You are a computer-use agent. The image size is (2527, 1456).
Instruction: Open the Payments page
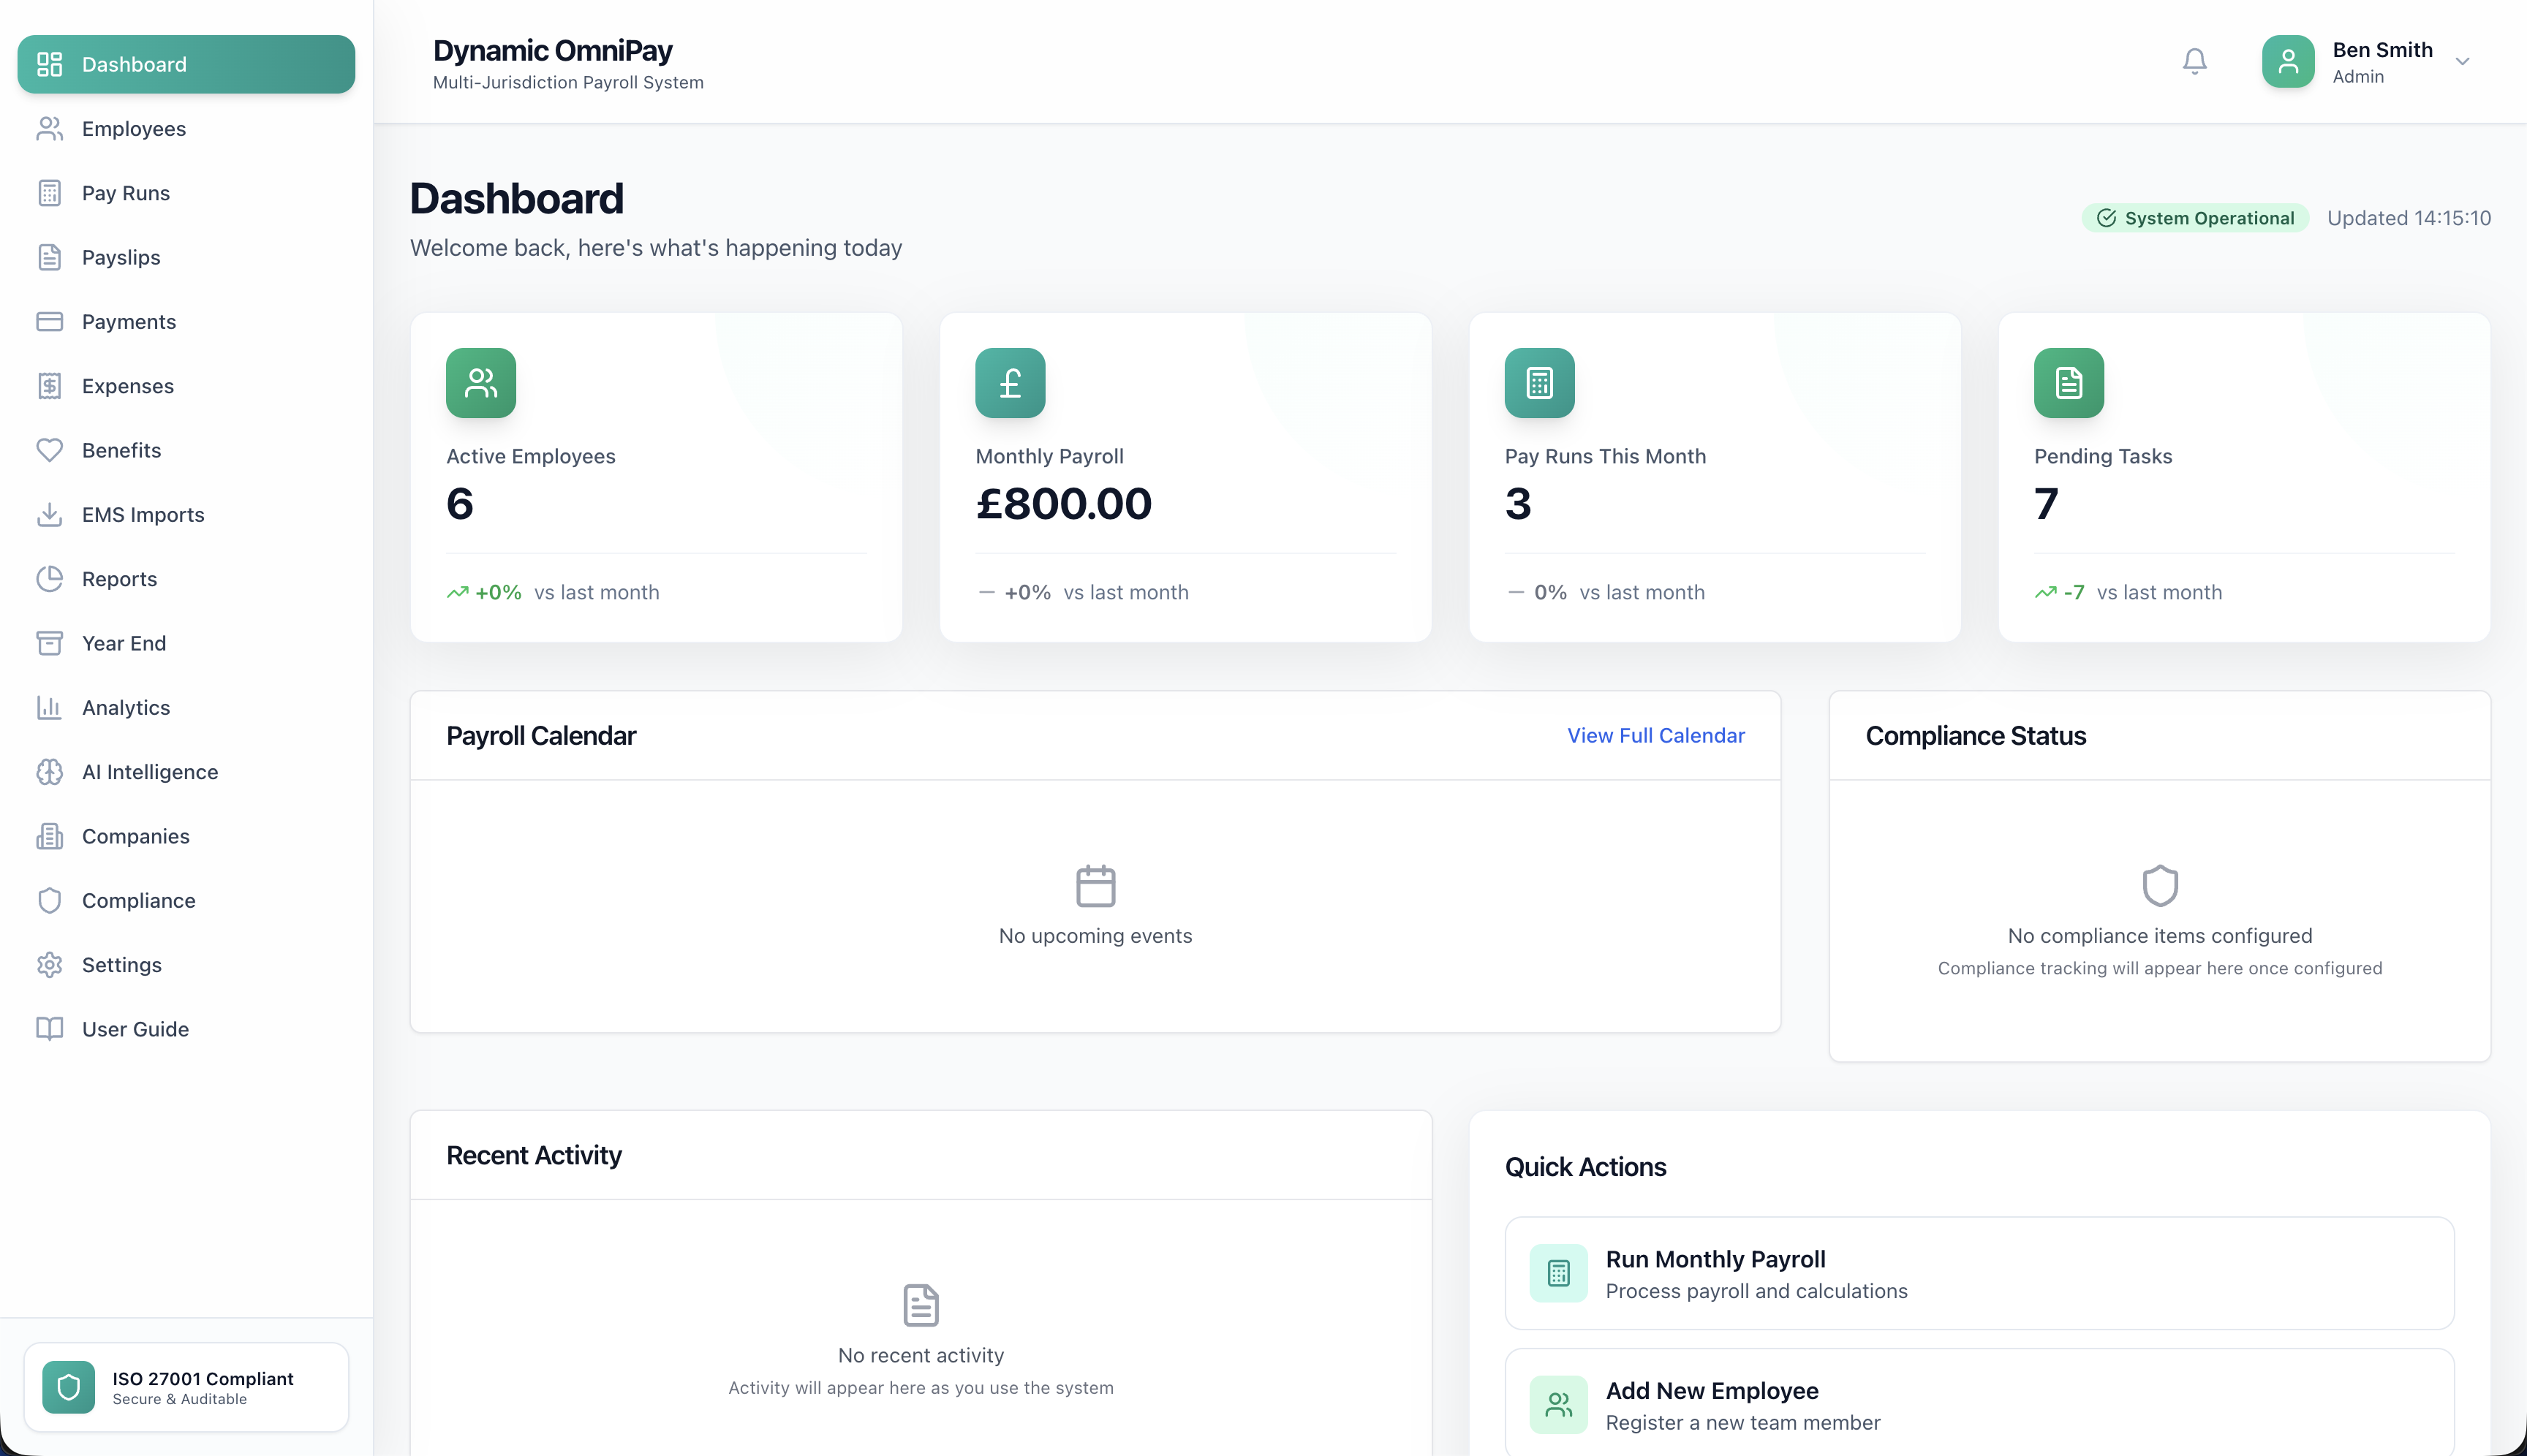(x=186, y=322)
